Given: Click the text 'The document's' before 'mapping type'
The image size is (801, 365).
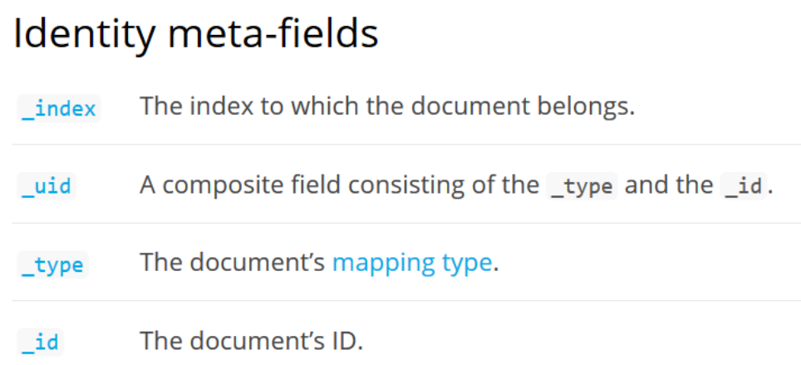Looking at the screenshot, I should coord(233,263).
